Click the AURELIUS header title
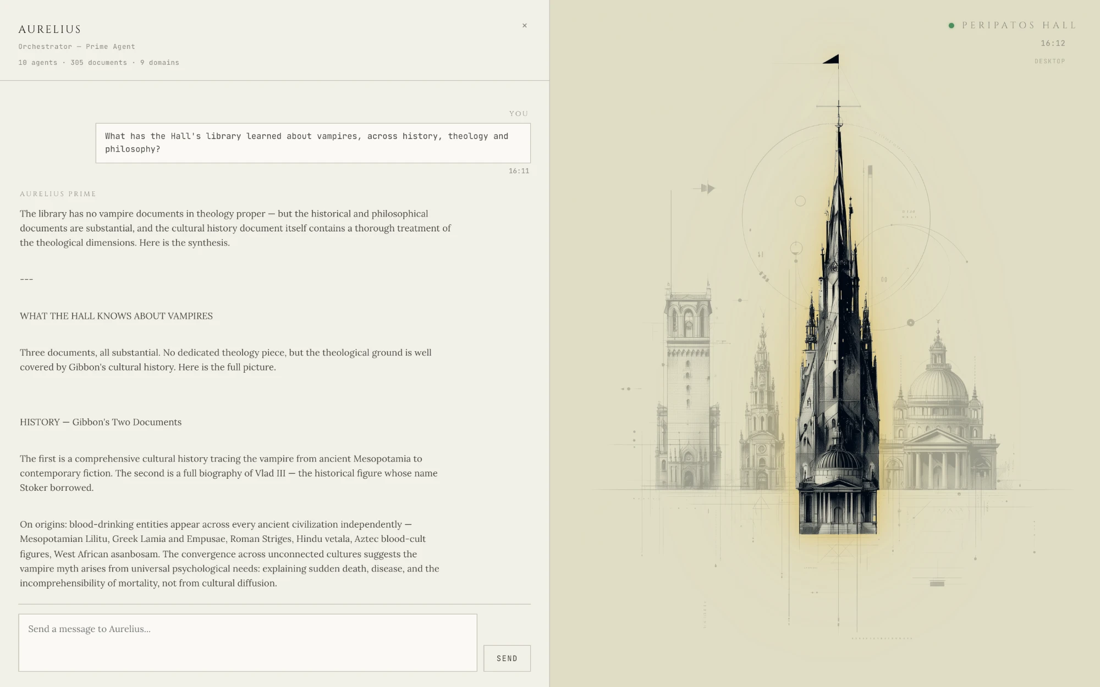The image size is (1100, 687). coord(50,29)
